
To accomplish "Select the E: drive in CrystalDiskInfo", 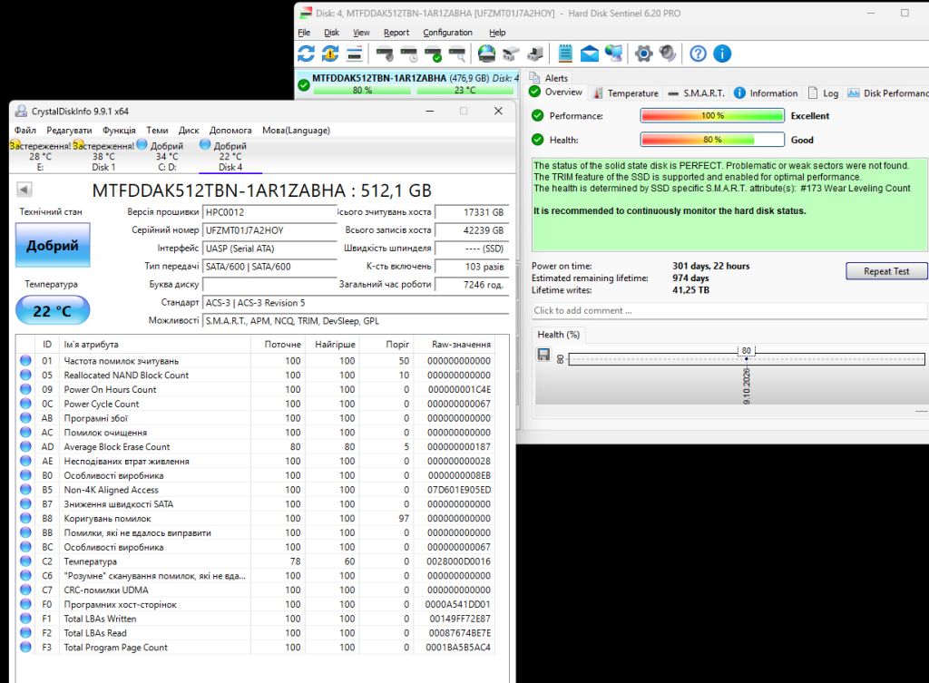I will coord(40,156).
